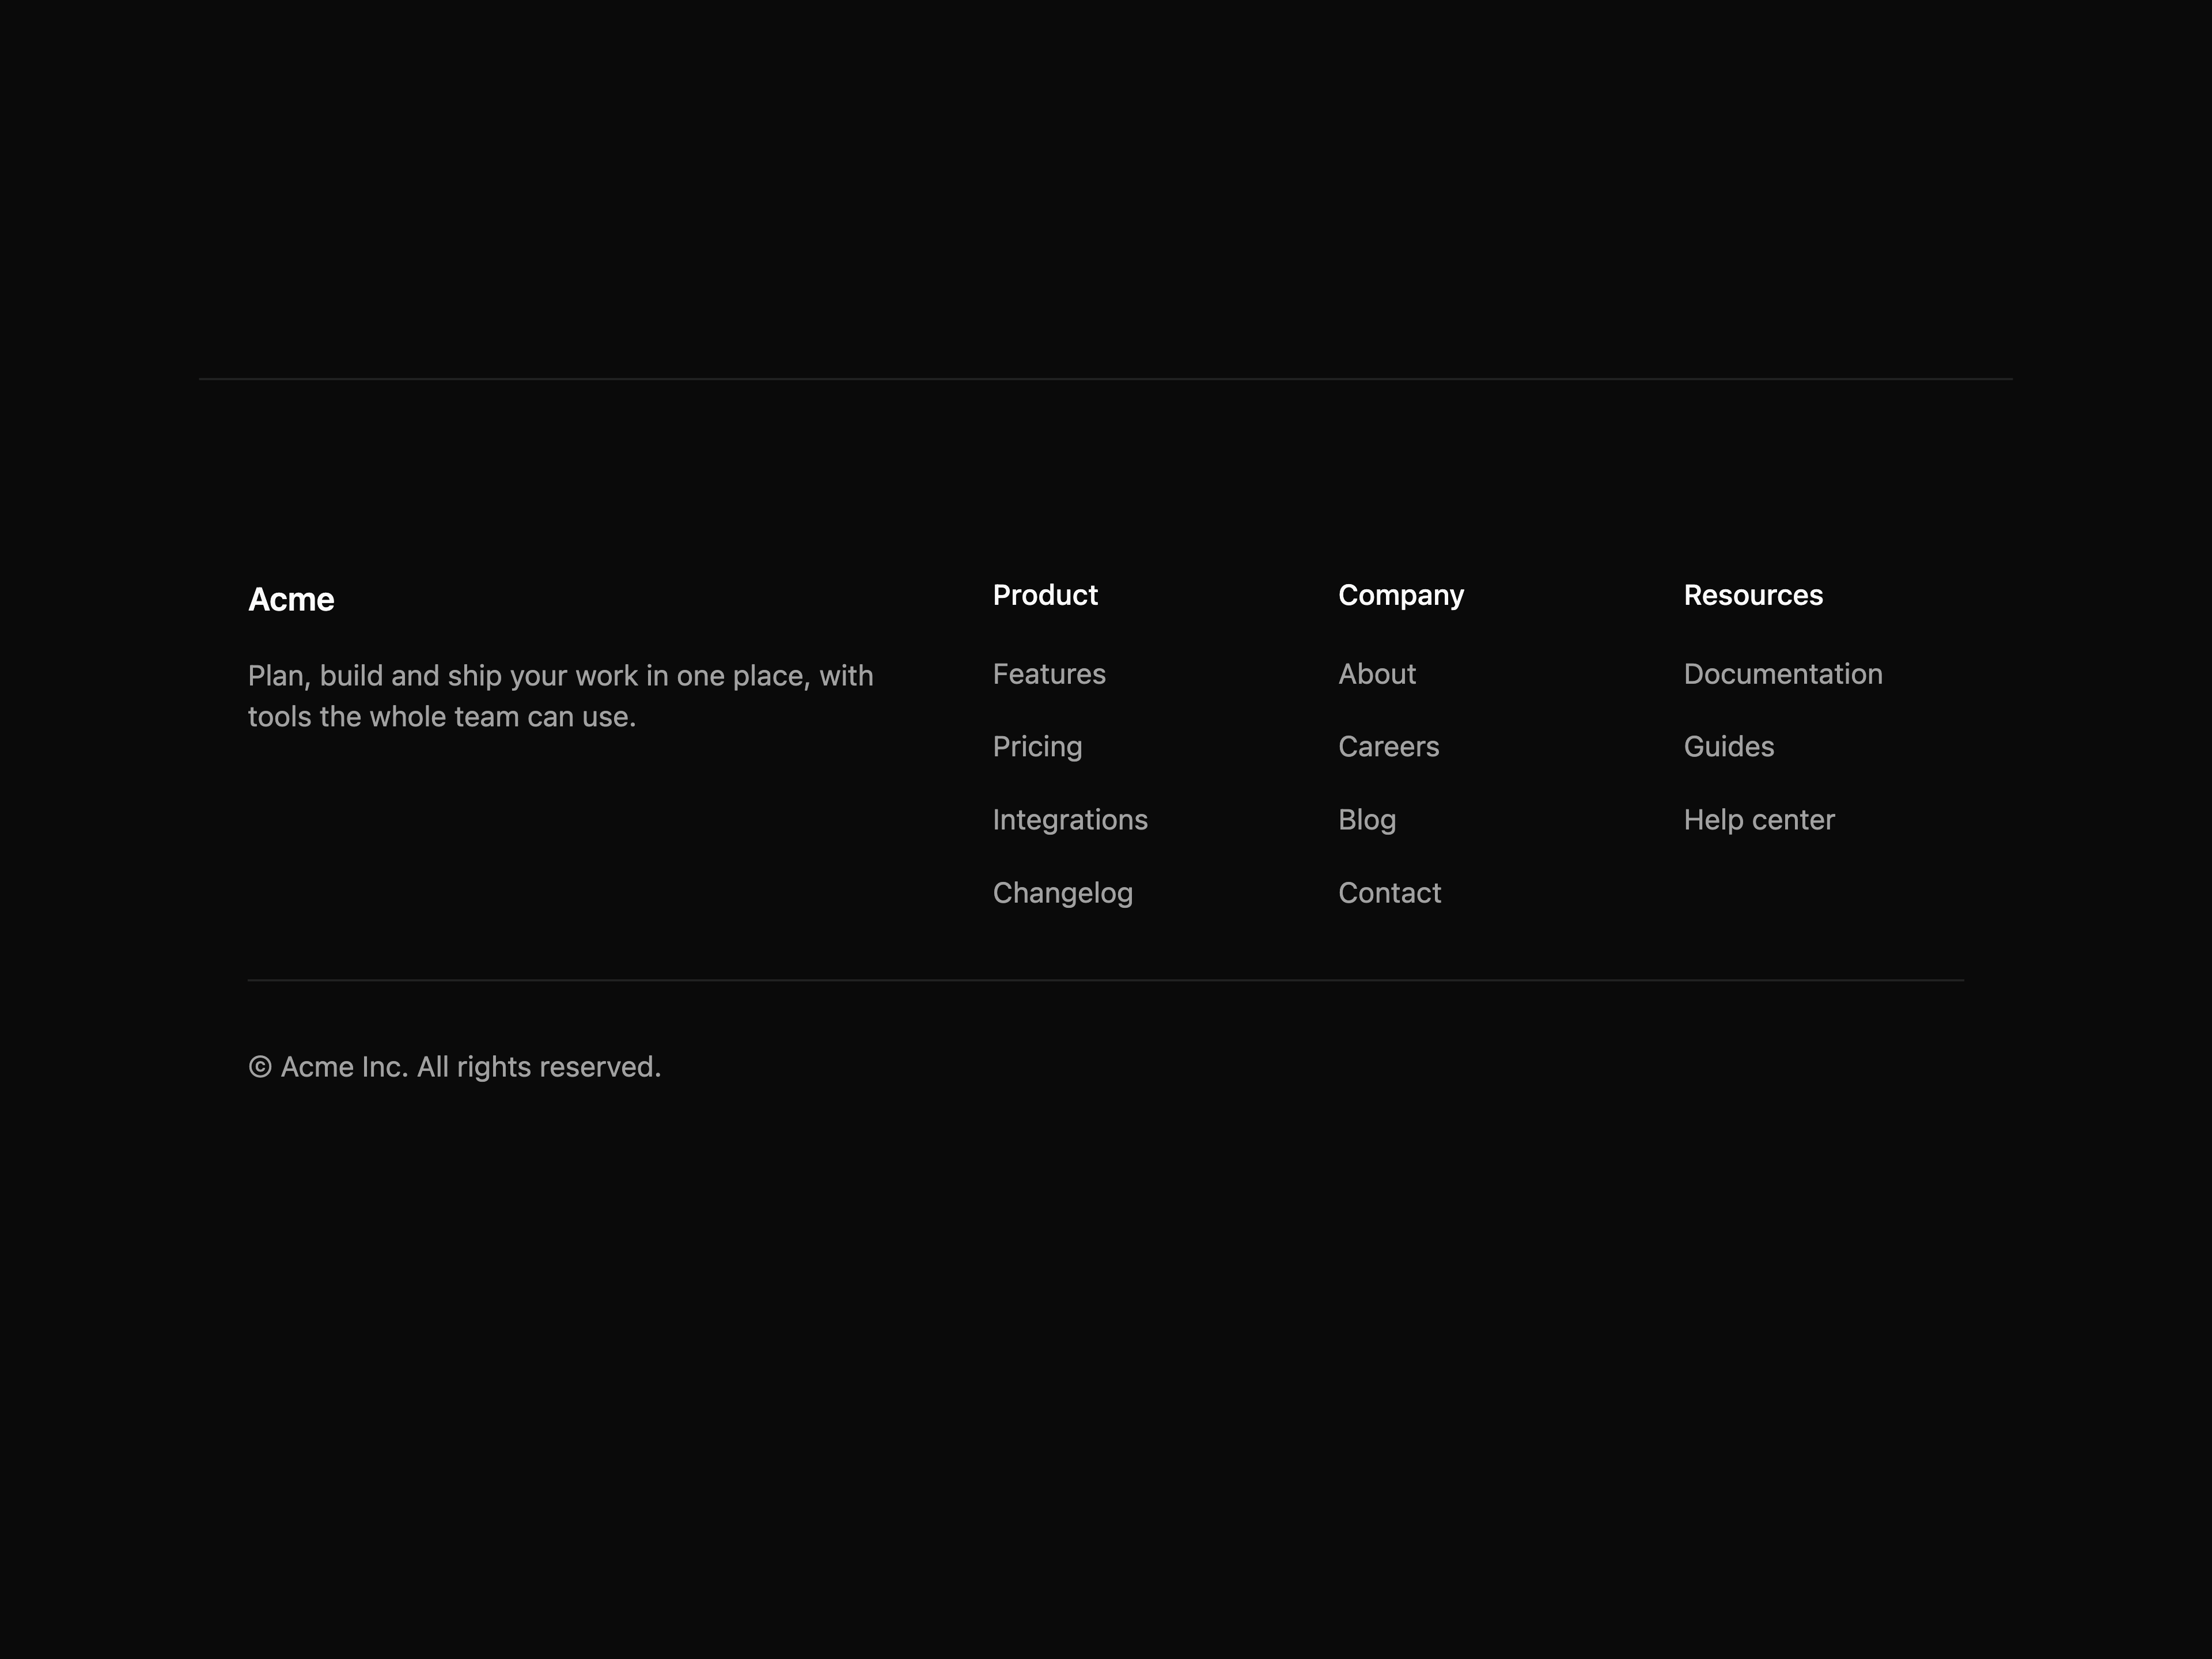Click the Acme brand name
This screenshot has width=2212, height=1659.
pyautogui.click(x=291, y=600)
